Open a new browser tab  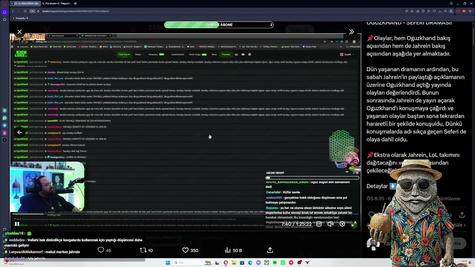pos(75,3)
